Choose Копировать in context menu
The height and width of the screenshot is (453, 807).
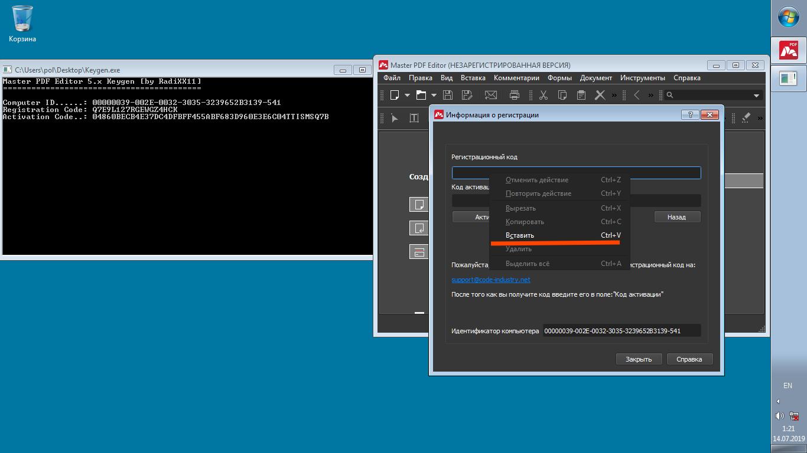[560, 222]
